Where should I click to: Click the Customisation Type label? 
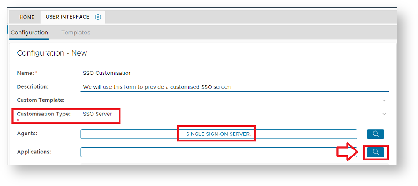pyautogui.click(x=44, y=114)
